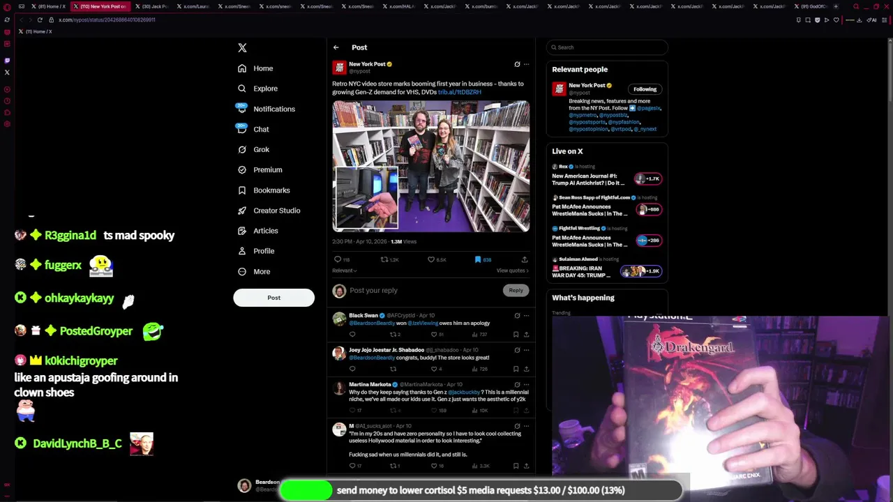
Task: Like Martina Markota's reply showing 159
Action: (438, 411)
